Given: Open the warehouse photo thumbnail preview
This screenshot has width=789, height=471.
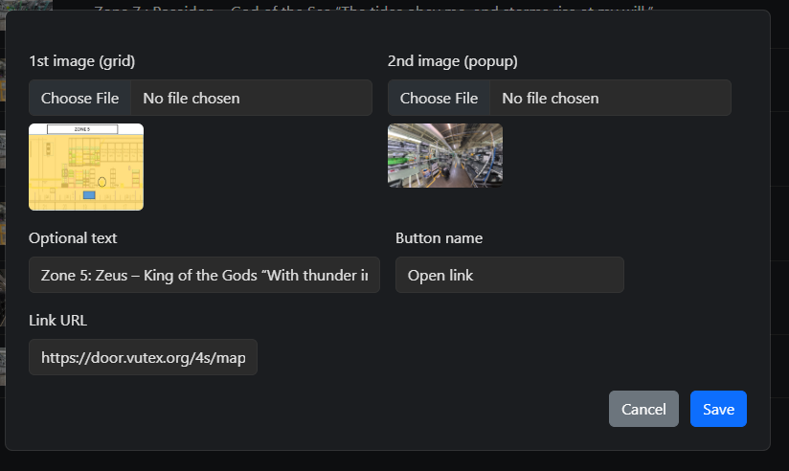Looking at the screenshot, I should coord(444,155).
